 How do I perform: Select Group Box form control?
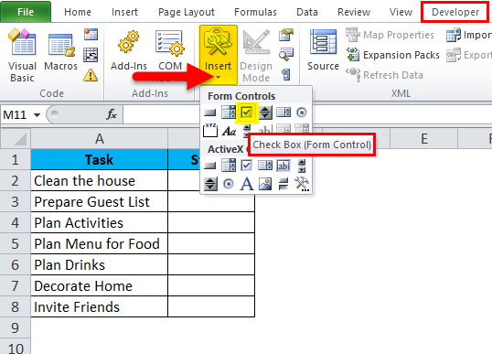click(x=210, y=130)
